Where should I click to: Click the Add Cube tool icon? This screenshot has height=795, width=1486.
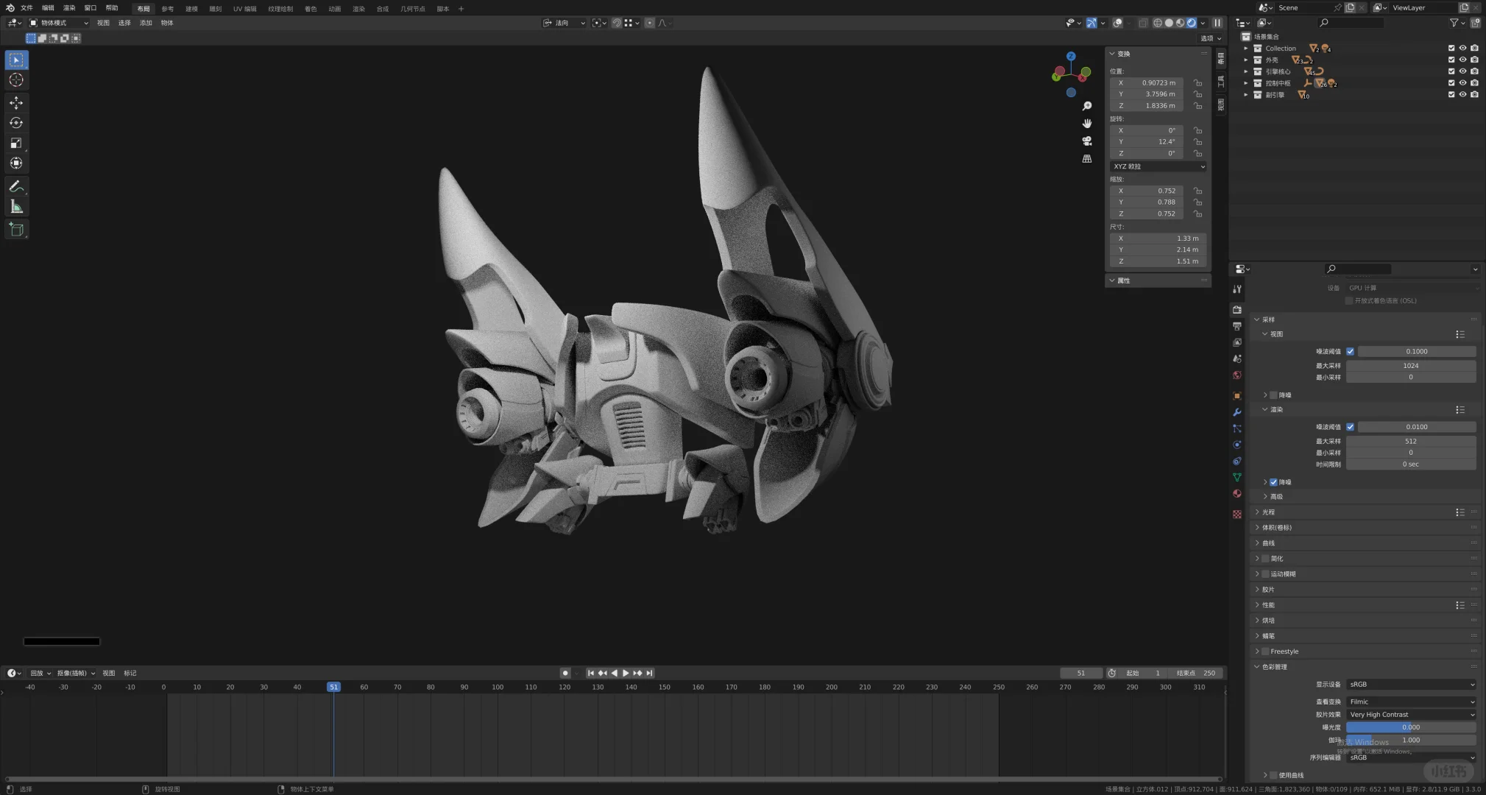click(16, 230)
